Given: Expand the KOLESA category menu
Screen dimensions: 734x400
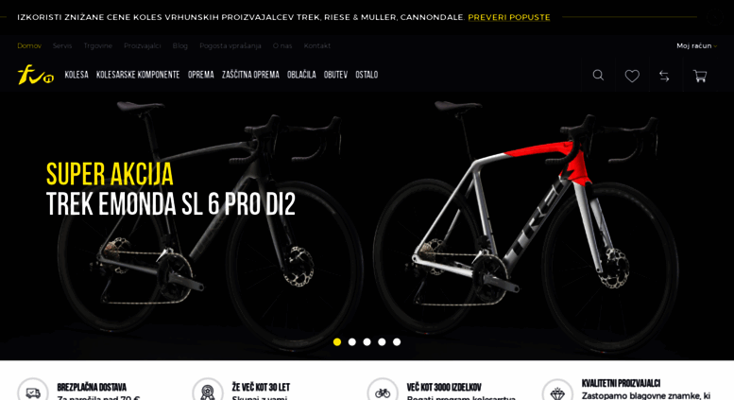Looking at the screenshot, I should 77,75.
